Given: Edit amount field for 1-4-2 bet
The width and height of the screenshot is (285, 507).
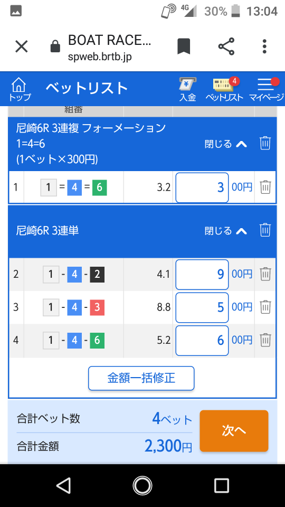Looking at the screenshot, I should pyautogui.click(x=202, y=275).
